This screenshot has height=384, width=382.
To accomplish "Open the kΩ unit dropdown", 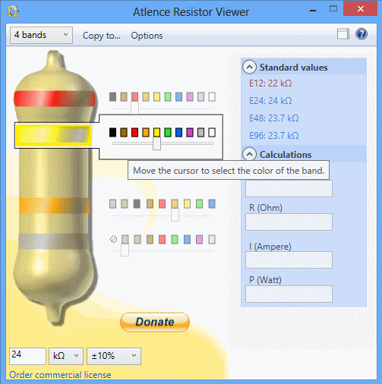I will 66,356.
